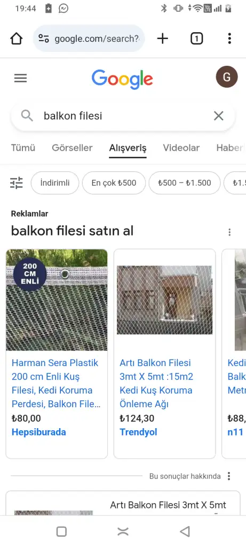Image resolution: width=246 pixels, height=548 pixels.
Task: Toggle the ₺500 – ₺1.500 price chip
Action: (x=185, y=183)
